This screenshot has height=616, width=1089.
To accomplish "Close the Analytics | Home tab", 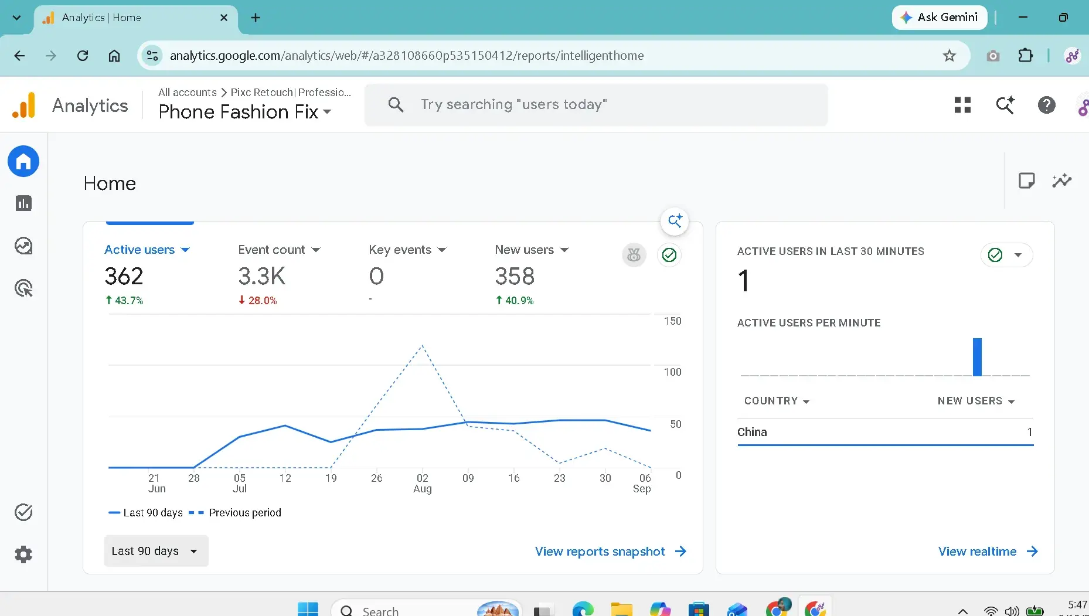I will [223, 18].
